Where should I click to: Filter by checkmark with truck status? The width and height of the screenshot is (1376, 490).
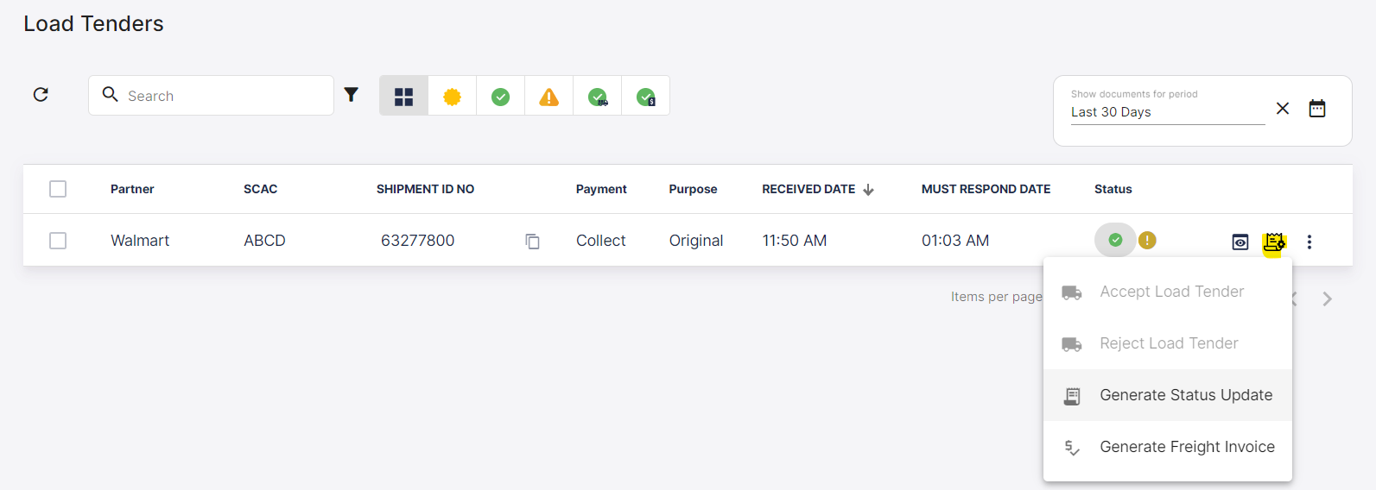click(x=597, y=96)
